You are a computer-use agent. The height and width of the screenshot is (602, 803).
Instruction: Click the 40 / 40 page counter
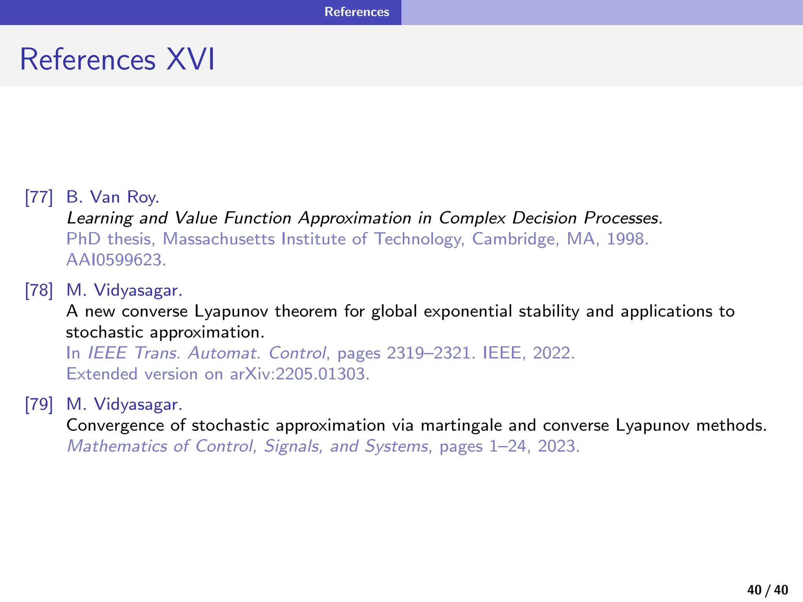767,590
